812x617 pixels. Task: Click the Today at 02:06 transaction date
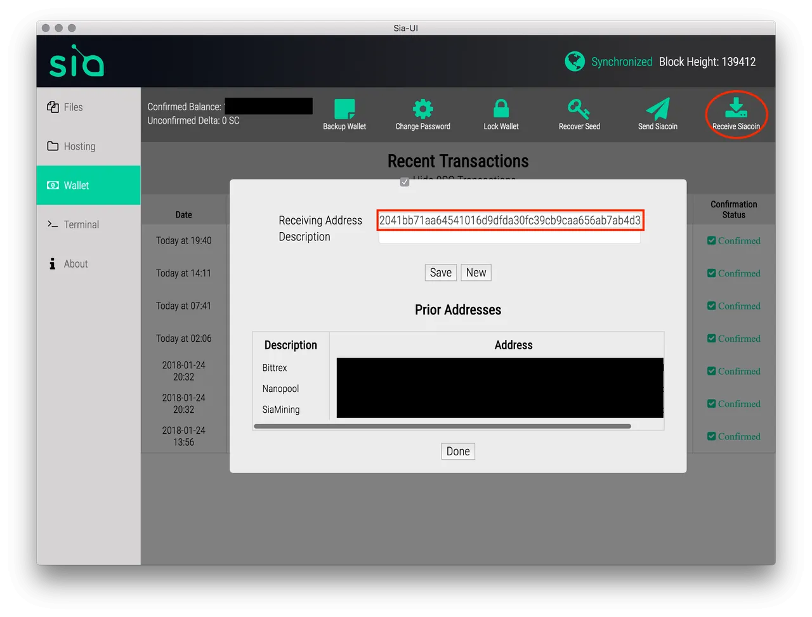pos(183,339)
